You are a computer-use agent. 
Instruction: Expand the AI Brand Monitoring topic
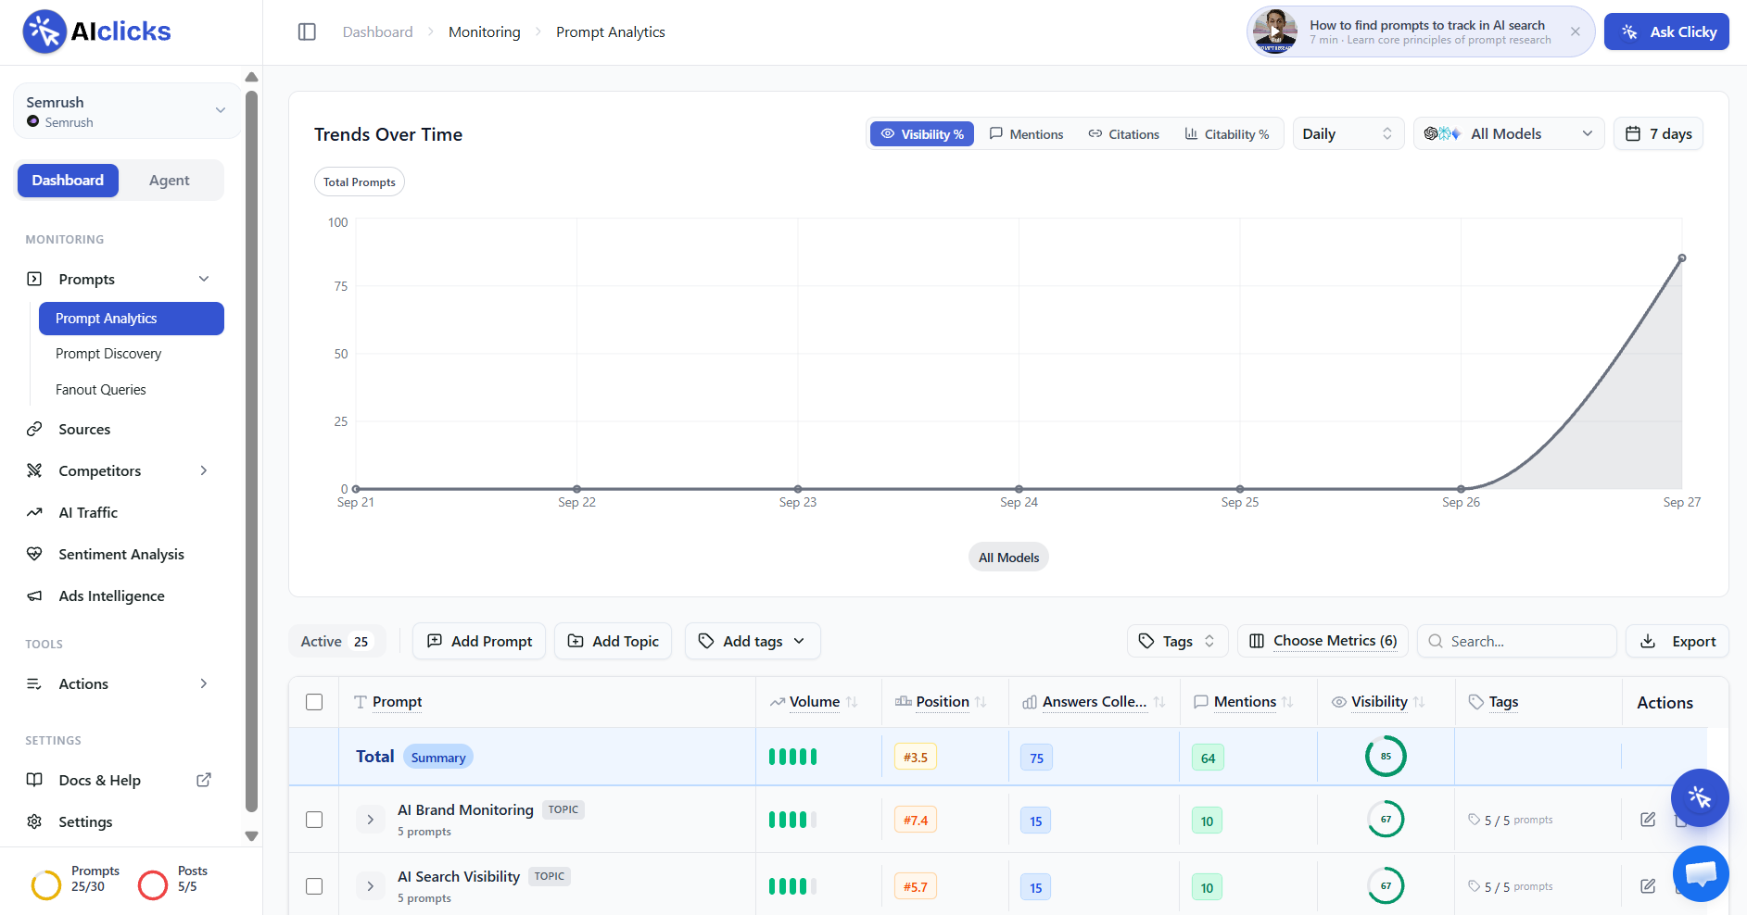click(x=371, y=820)
